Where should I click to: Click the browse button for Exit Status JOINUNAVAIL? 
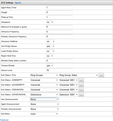81,90
